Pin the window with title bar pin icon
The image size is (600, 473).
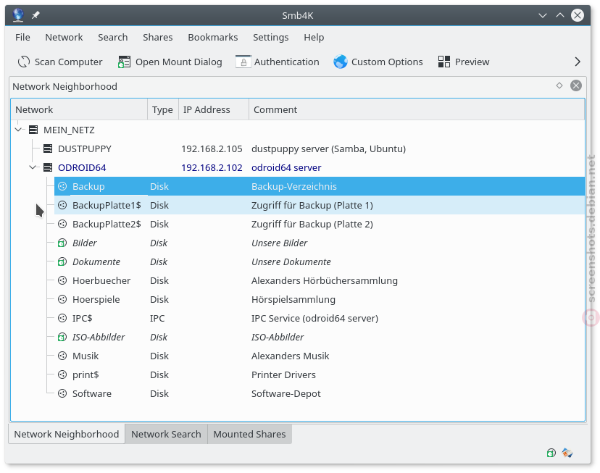click(36, 15)
